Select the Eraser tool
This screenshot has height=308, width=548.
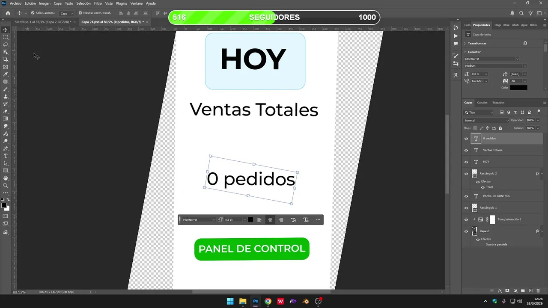(6, 111)
